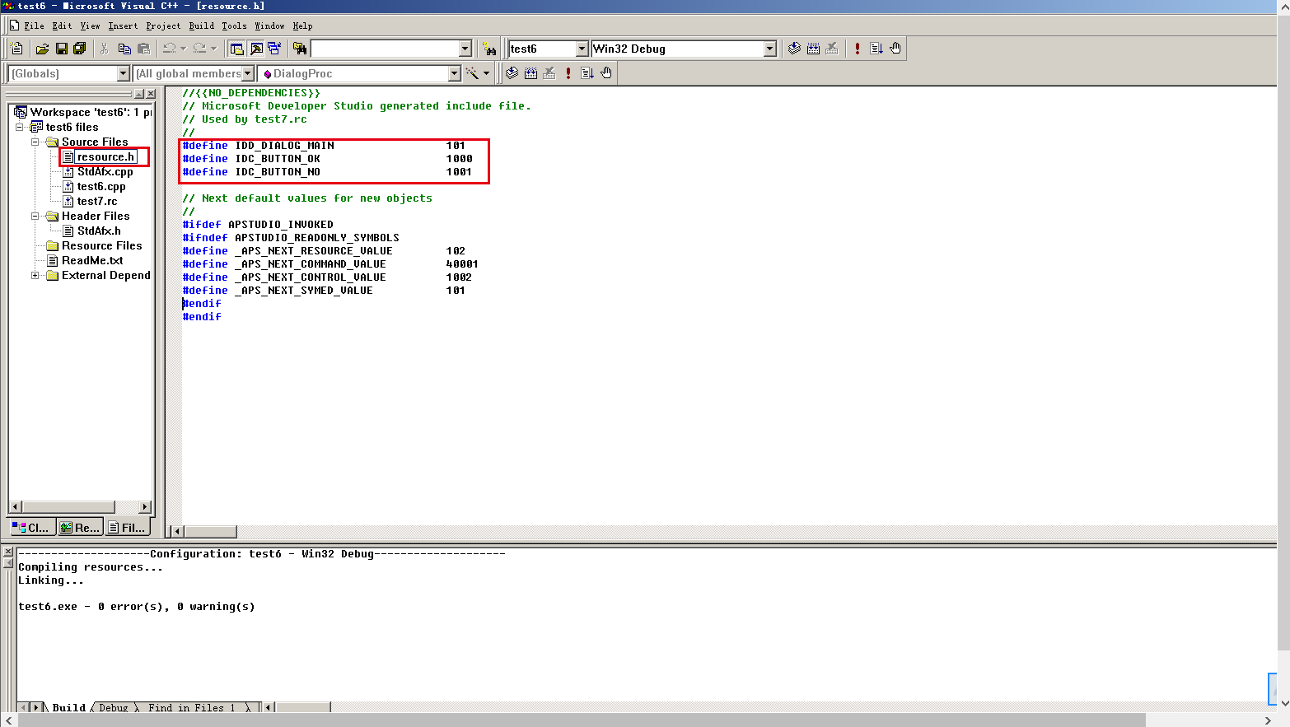Open the Redo history dropdown arrow
This screenshot has height=727, width=1290.
point(213,49)
